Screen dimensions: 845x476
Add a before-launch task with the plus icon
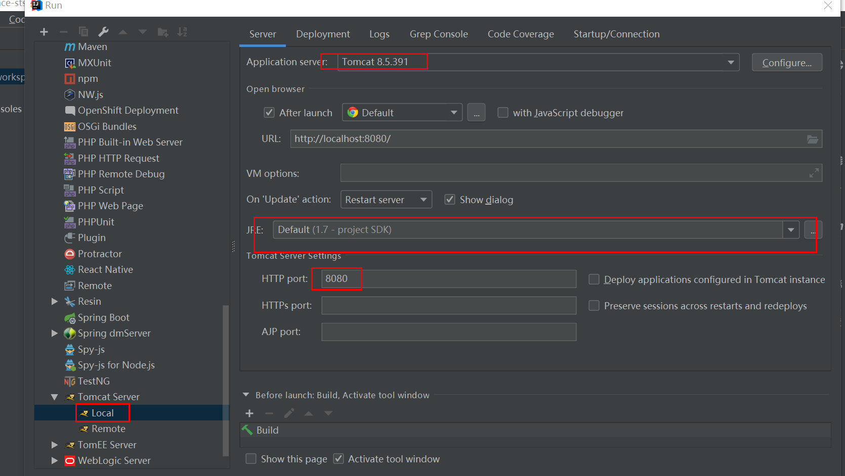(x=249, y=413)
